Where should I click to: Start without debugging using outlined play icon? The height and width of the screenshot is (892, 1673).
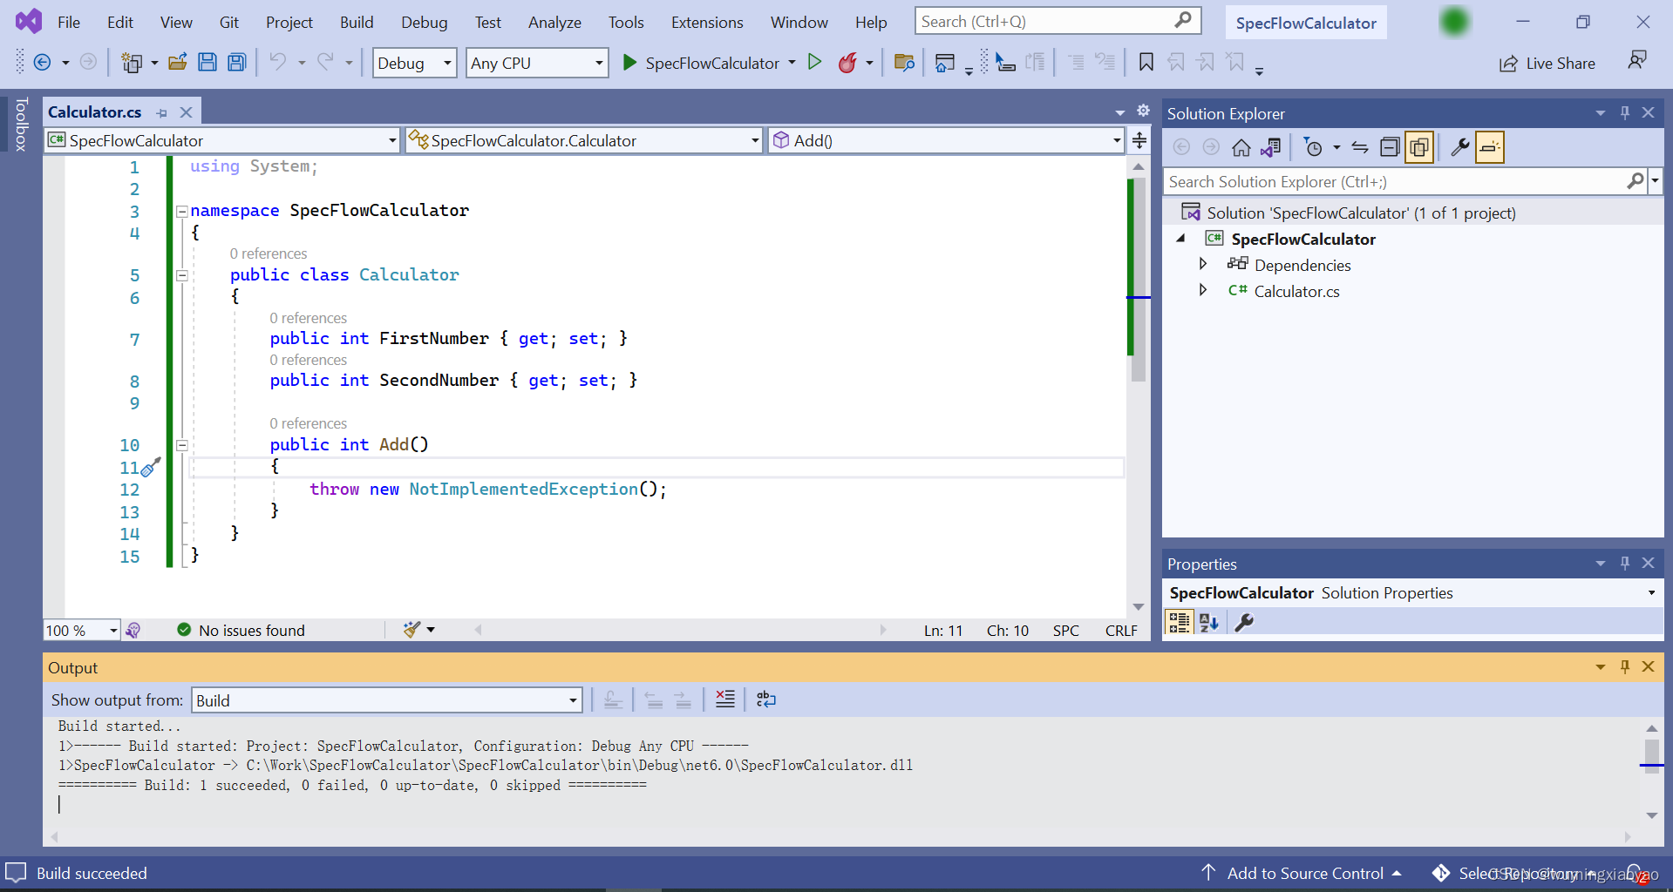coord(815,62)
